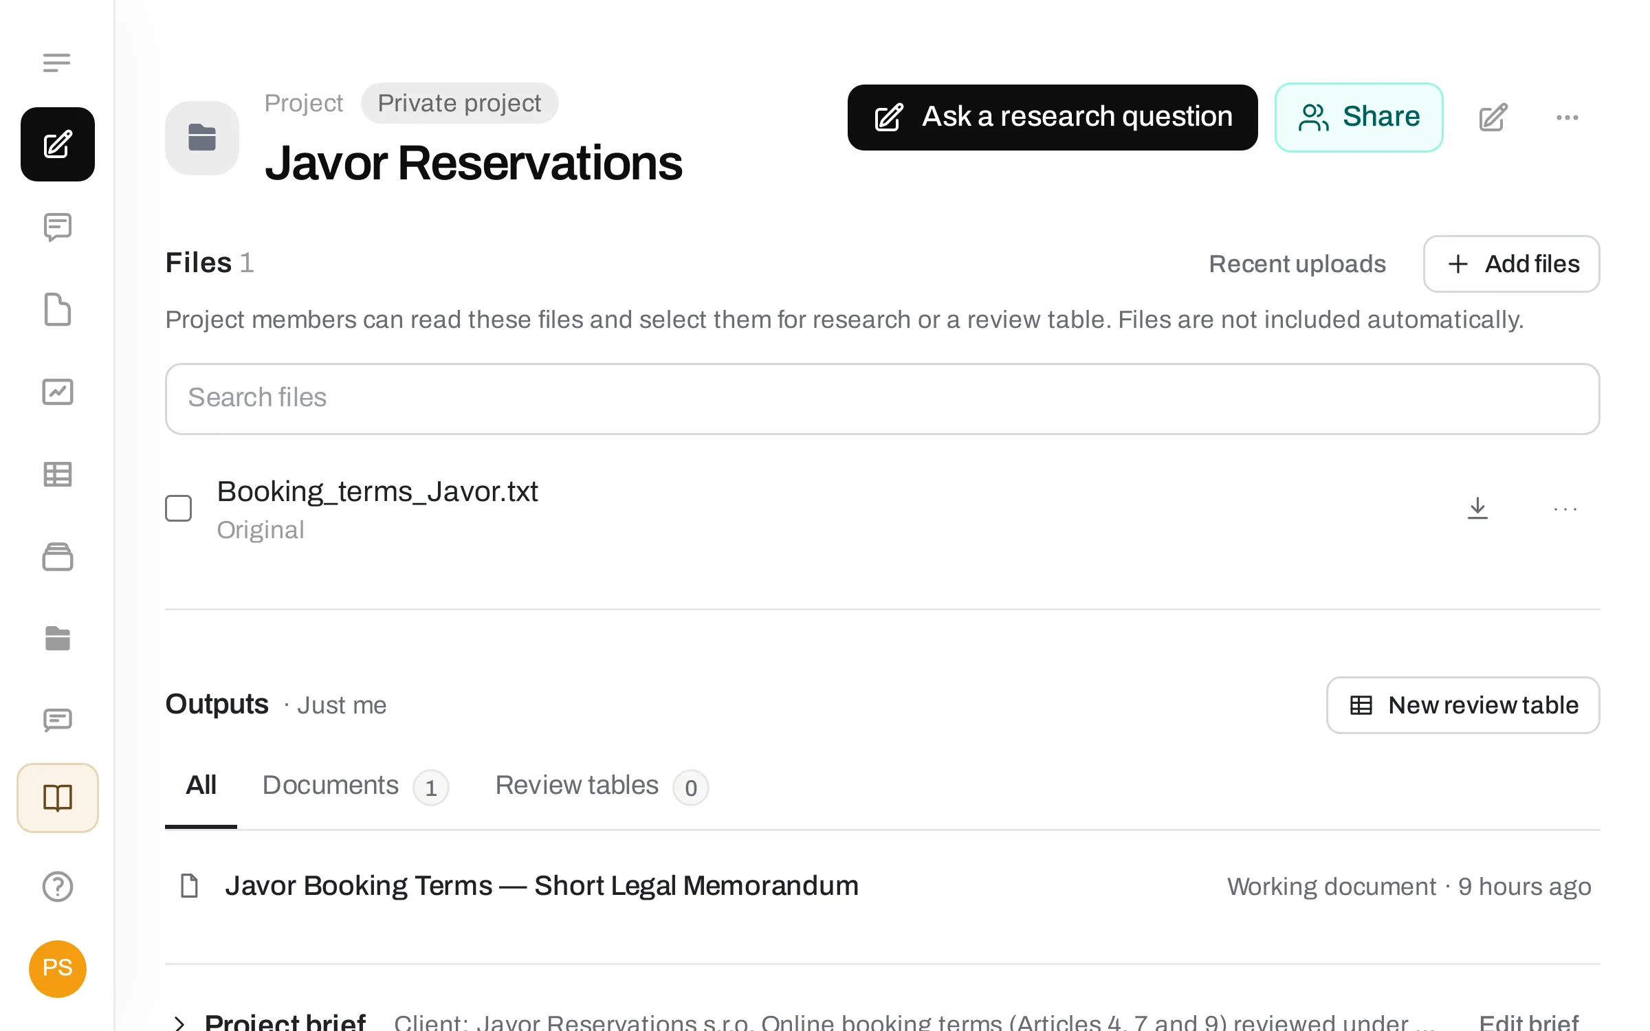The height and width of the screenshot is (1031, 1650).
Task: Click the New review table button
Action: coord(1463,705)
